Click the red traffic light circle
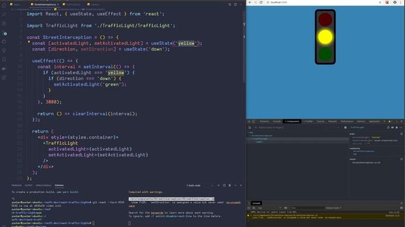 [x=325, y=20]
